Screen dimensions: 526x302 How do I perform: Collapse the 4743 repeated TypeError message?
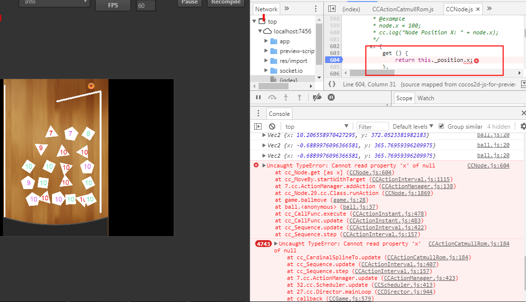(x=276, y=244)
